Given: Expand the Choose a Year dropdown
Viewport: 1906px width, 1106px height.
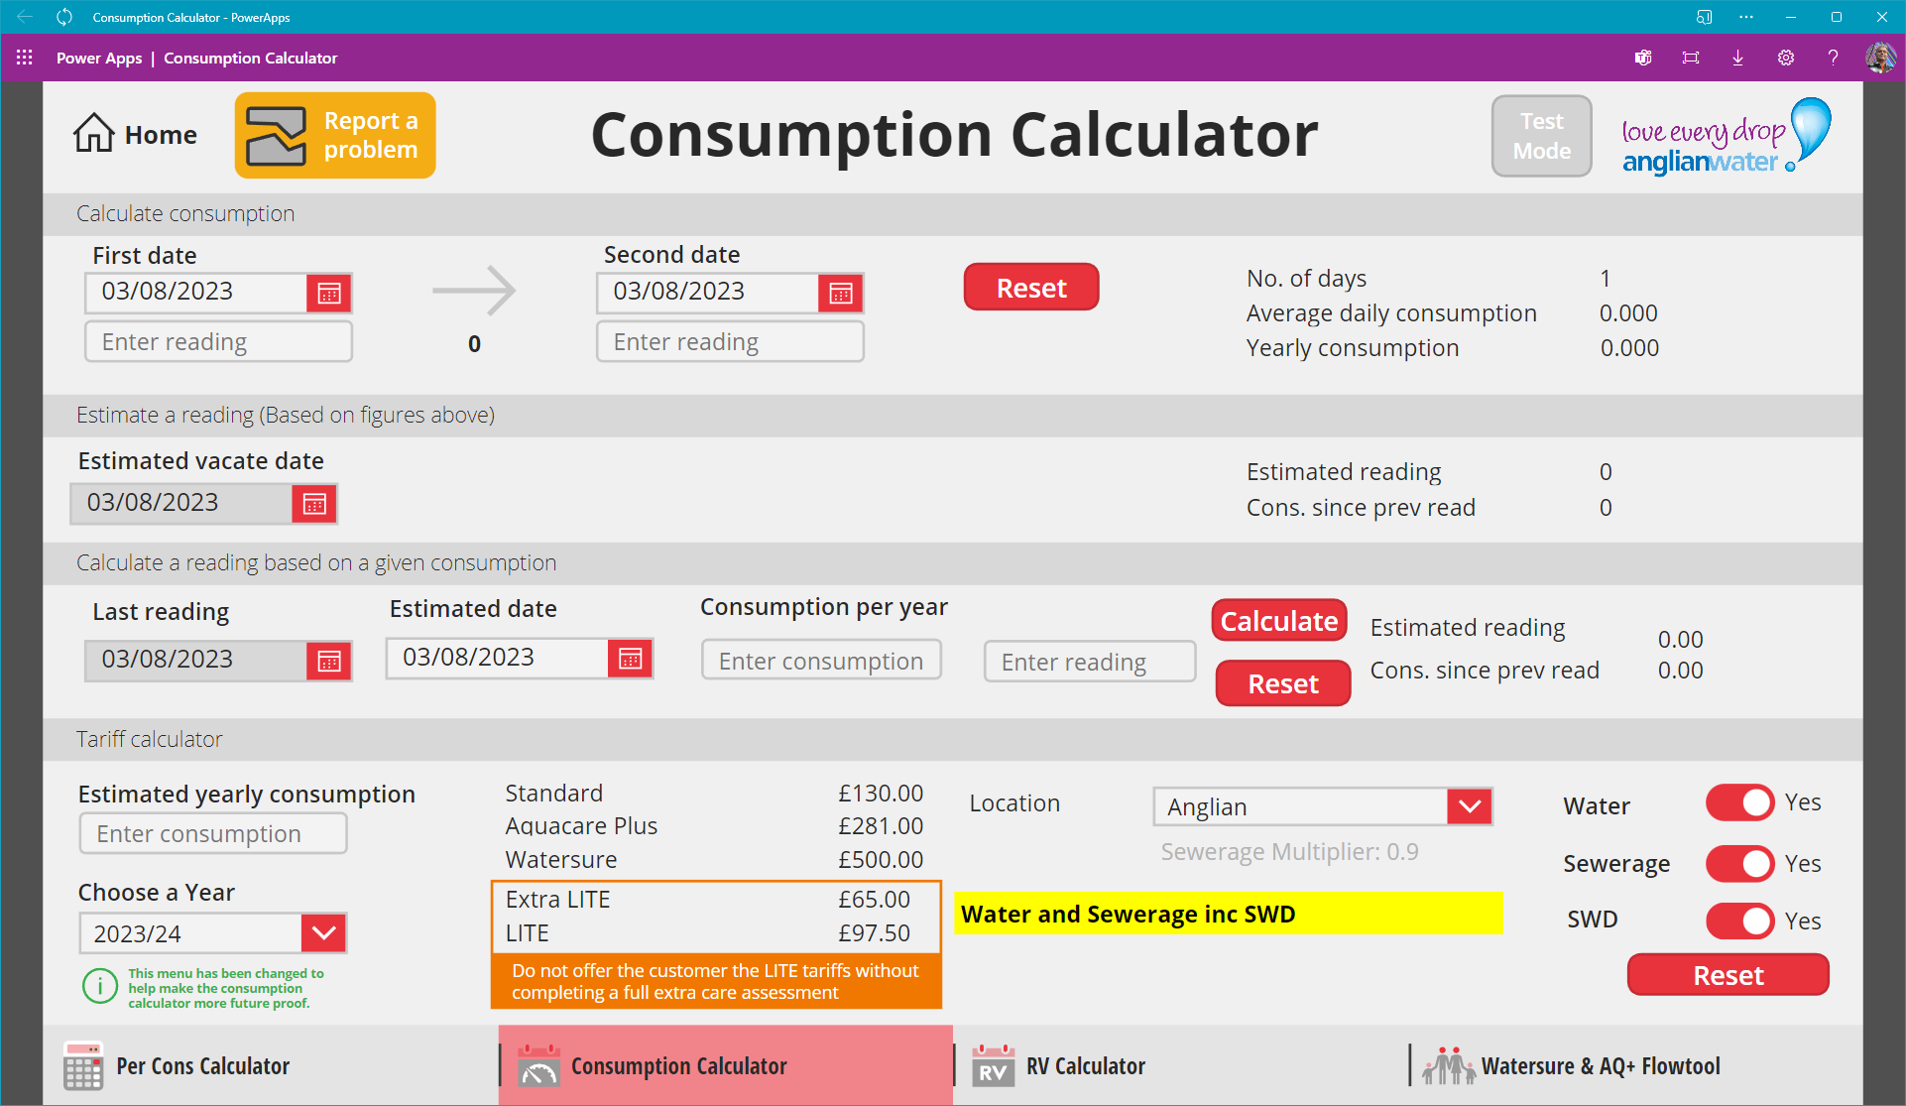Looking at the screenshot, I should tap(323, 933).
